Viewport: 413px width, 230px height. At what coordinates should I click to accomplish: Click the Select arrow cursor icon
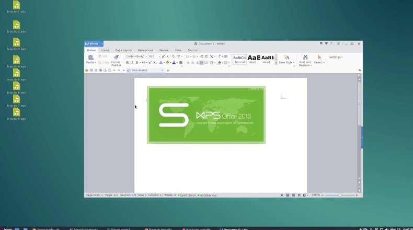(319, 57)
